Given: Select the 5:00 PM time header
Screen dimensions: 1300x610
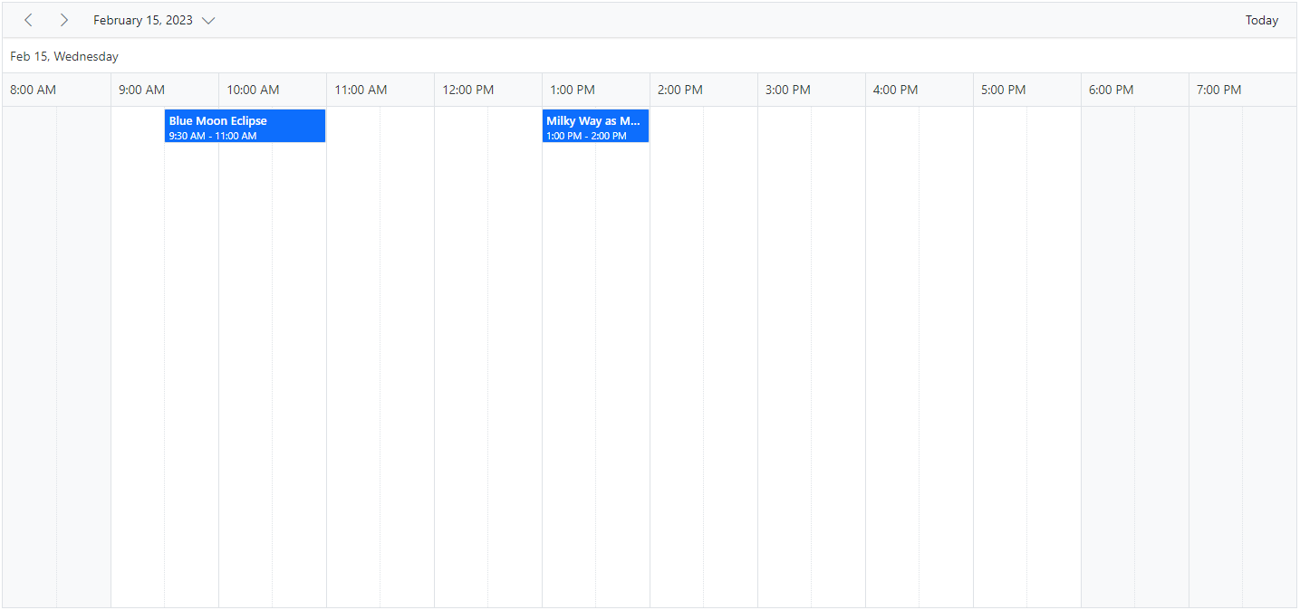Looking at the screenshot, I should [1027, 90].
